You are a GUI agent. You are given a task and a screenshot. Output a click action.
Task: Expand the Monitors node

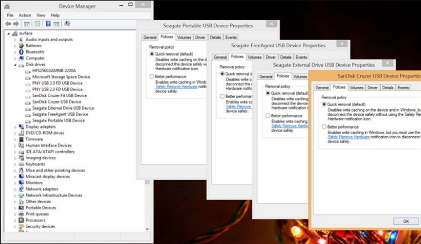pyautogui.click(x=15, y=183)
